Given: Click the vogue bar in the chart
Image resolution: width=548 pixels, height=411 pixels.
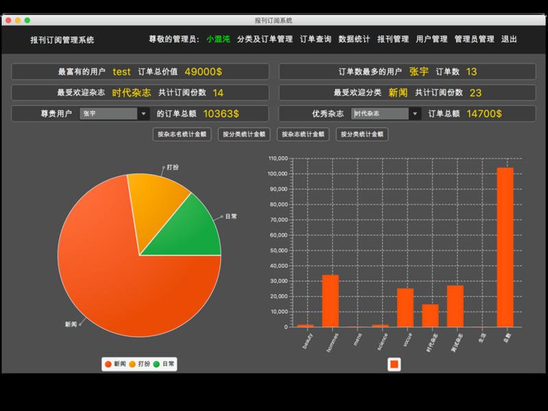Looking at the screenshot, I should point(405,308).
